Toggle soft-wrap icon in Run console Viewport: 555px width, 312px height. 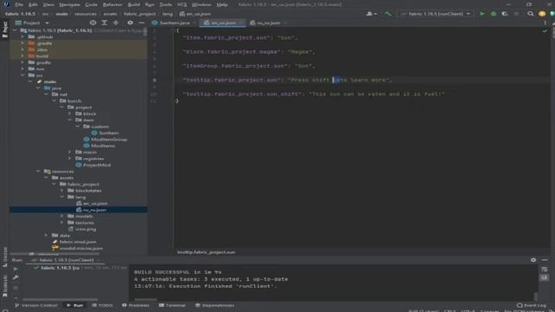click(545, 270)
